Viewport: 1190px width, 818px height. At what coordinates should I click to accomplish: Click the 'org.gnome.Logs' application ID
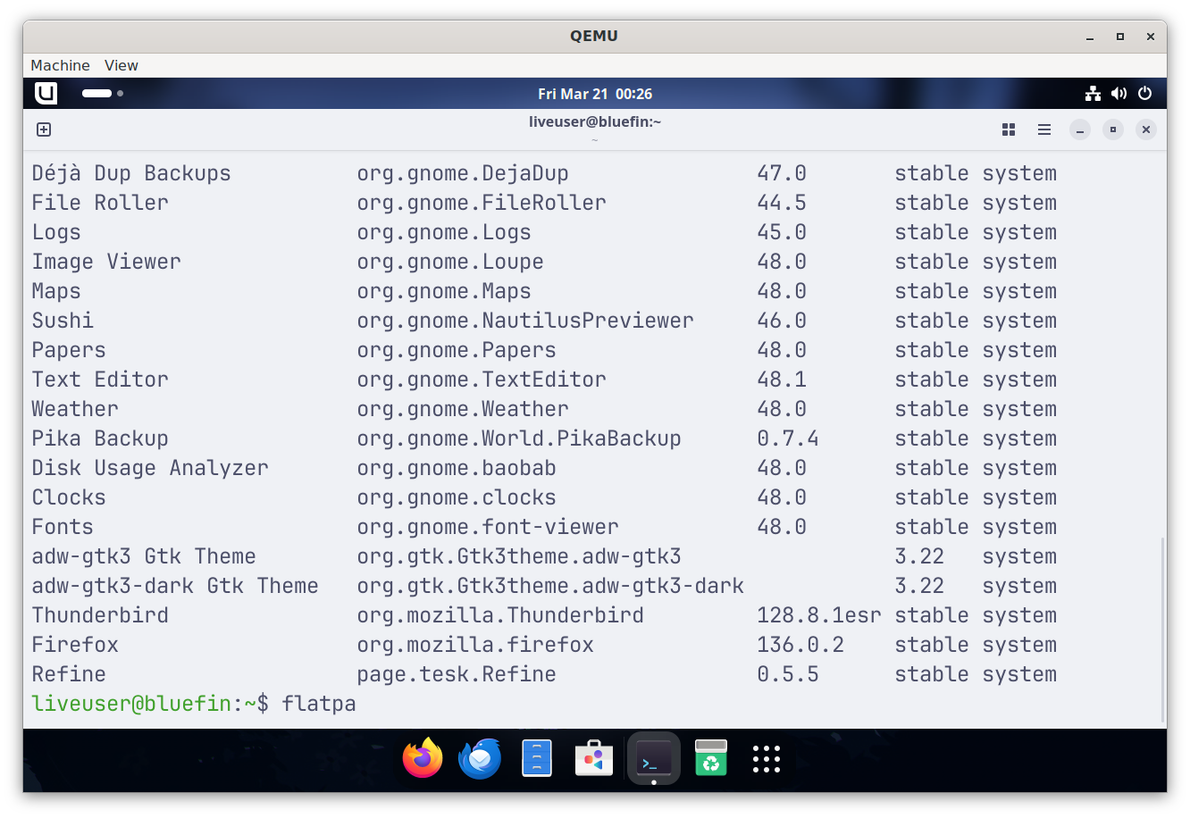tap(444, 232)
